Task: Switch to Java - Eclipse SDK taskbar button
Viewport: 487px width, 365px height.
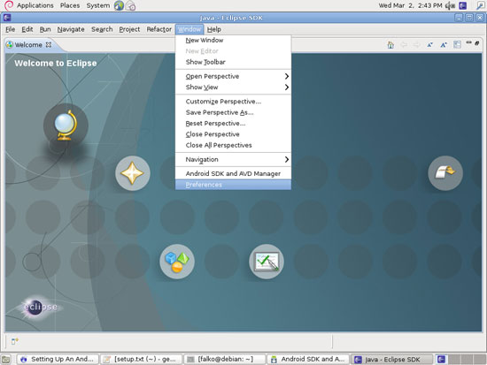Action: click(392, 360)
